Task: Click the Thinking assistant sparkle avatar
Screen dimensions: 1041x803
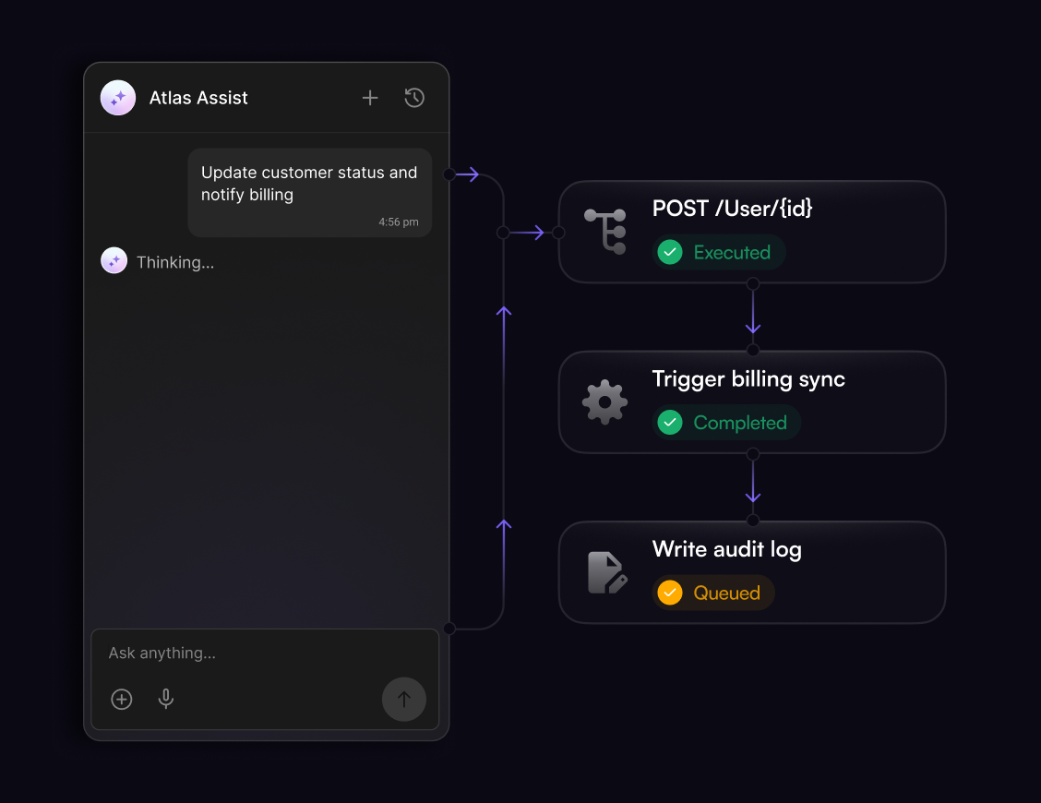Action: click(114, 261)
